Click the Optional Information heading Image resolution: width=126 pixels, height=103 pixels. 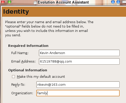pos(28,70)
